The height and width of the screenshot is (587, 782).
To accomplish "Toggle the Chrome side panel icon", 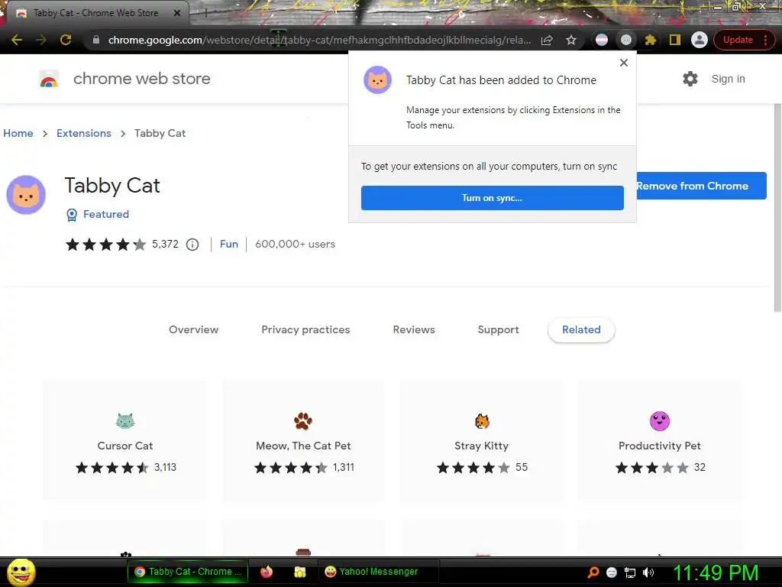I will (675, 40).
